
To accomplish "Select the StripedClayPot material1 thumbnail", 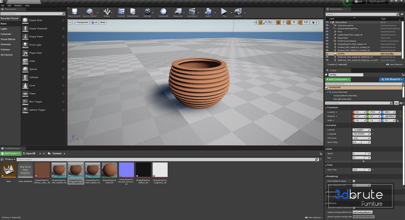I will 109,170.
